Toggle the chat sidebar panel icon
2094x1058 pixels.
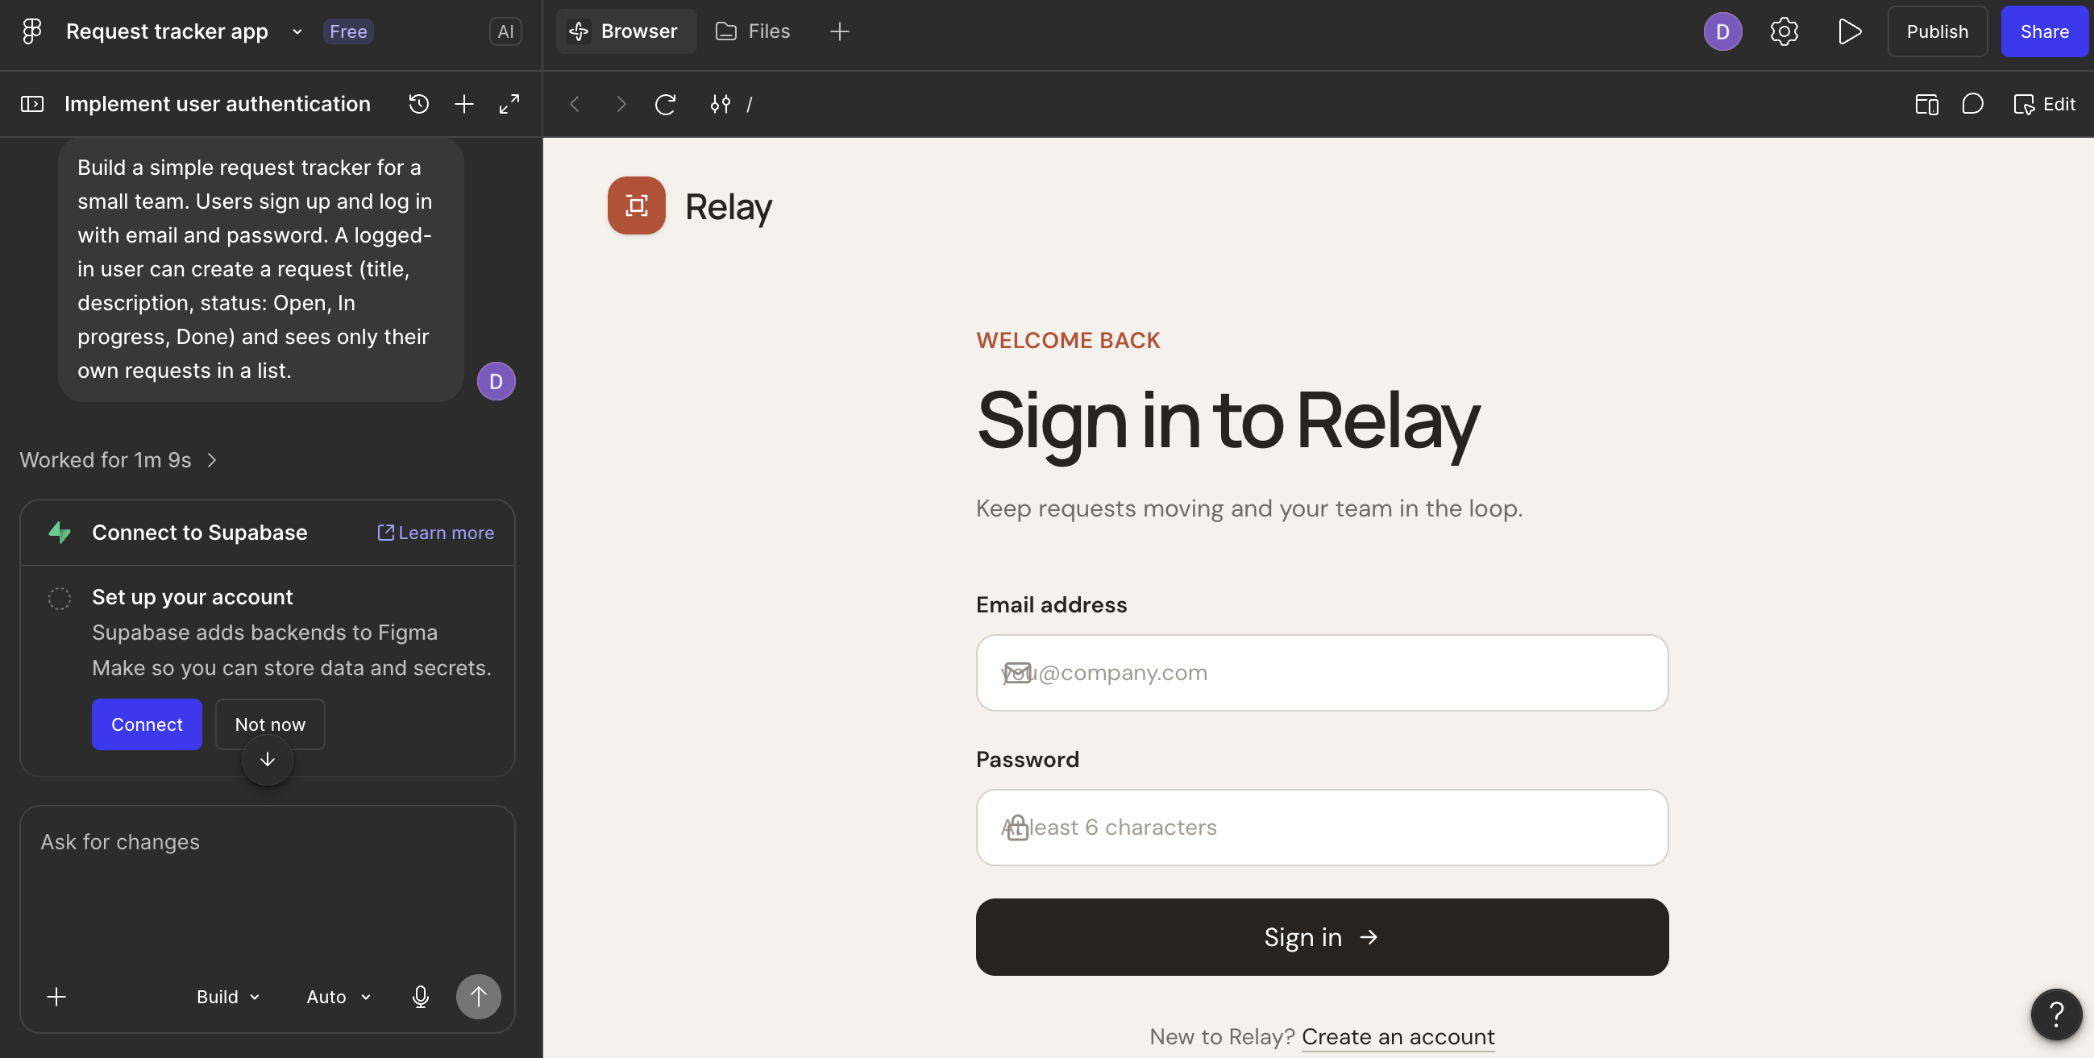tap(31, 104)
